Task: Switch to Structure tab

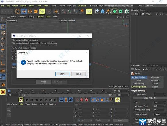Action: click(x=154, y=66)
